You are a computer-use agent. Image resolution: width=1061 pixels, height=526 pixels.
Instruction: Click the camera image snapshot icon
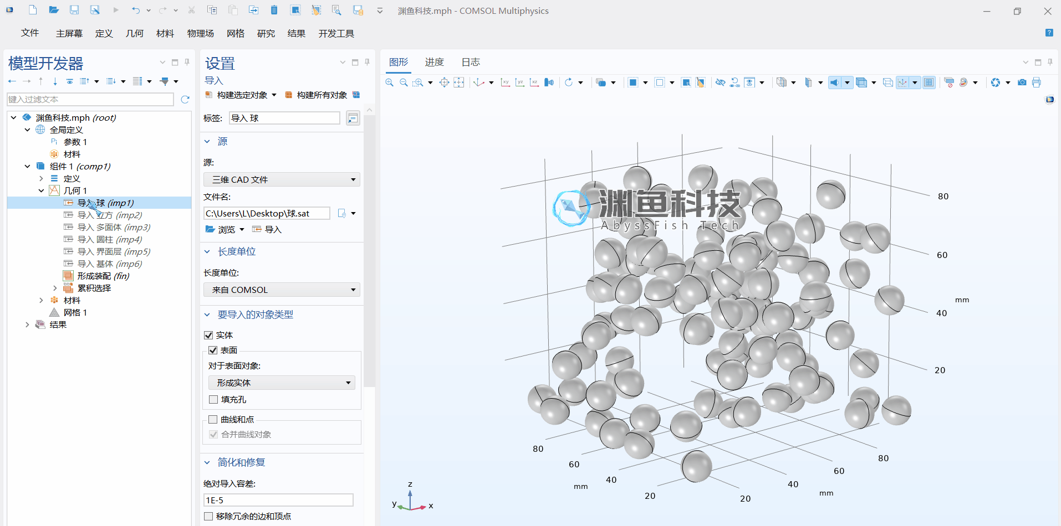[1022, 82]
